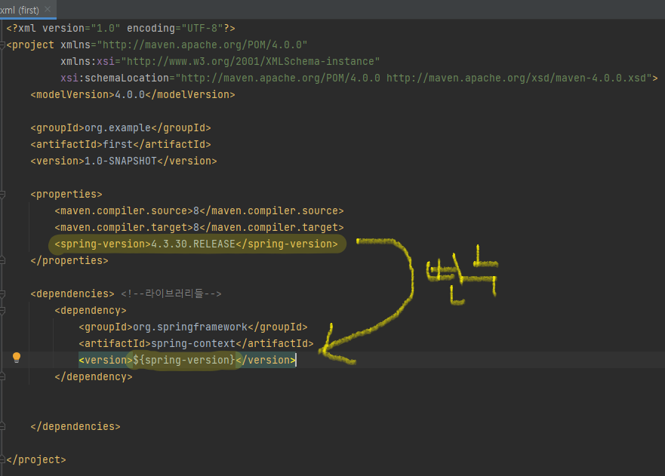This screenshot has width=665, height=476.
Task: Click the closing dependency tag
Action: tap(94, 376)
